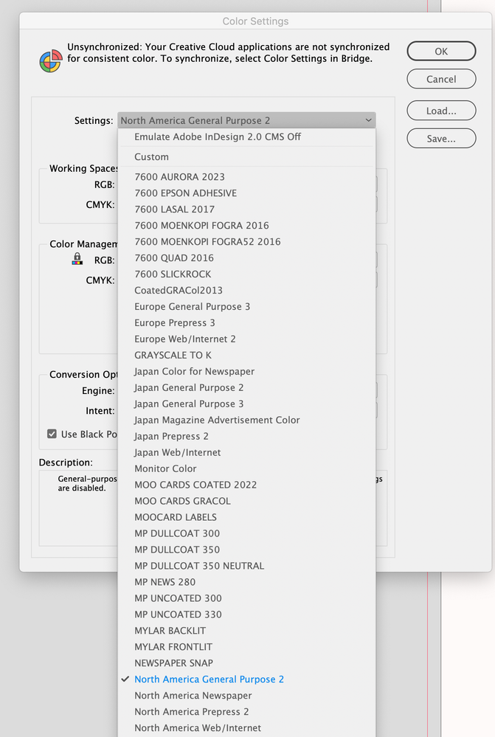Viewport: 495px width, 737px height.
Task: Select 7600 EPSON ADHESIVE preset
Action: coord(246,193)
